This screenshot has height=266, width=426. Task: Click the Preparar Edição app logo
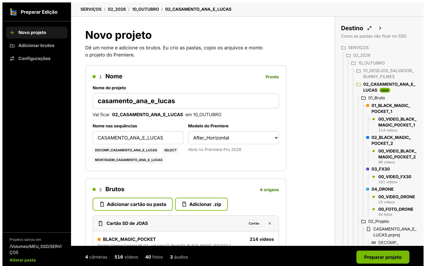click(x=13, y=12)
